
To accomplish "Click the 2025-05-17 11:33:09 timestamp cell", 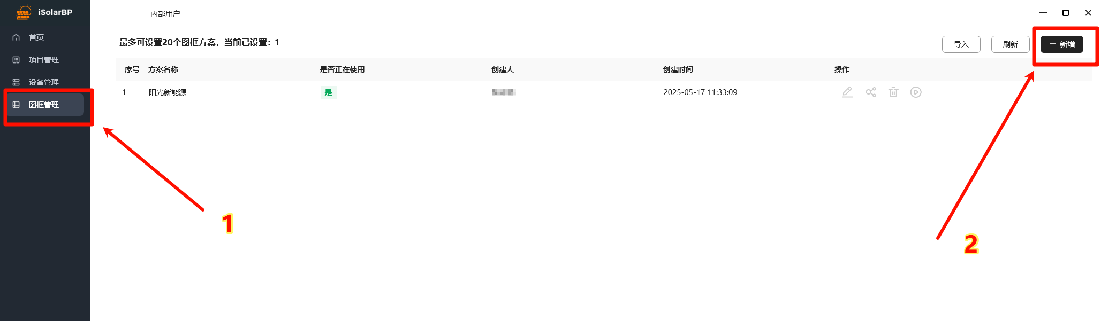I will pyautogui.click(x=700, y=92).
